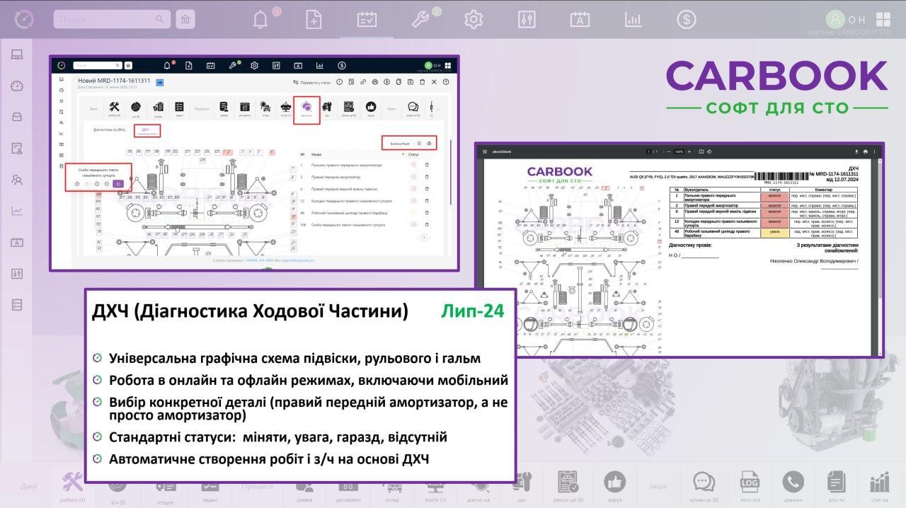Open the wrench tools icon in header
Image resolution: width=906 pixels, height=508 pixels.
pos(420,19)
